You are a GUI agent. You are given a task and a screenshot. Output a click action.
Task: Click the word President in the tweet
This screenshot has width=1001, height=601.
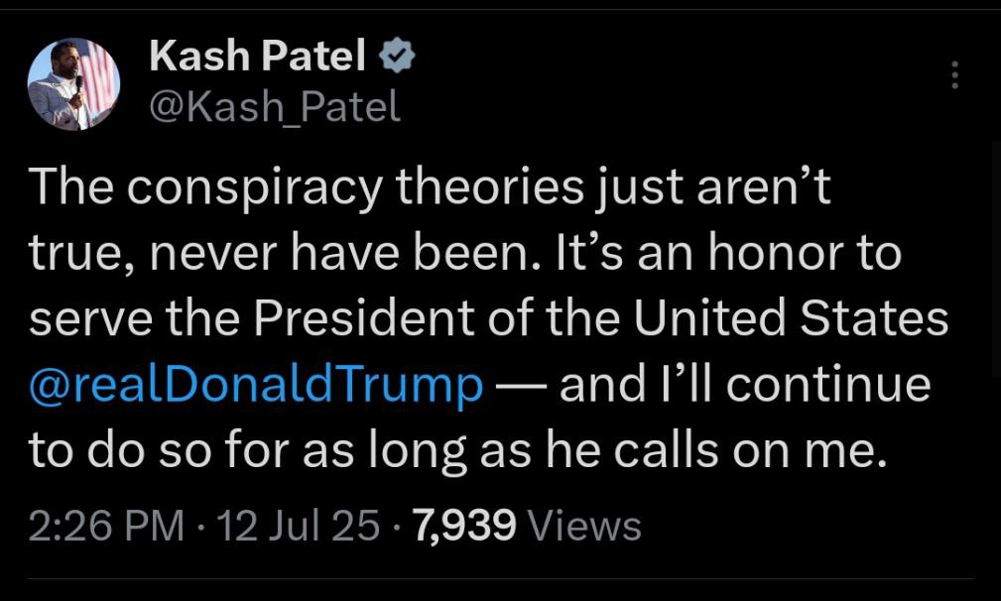click(364, 317)
